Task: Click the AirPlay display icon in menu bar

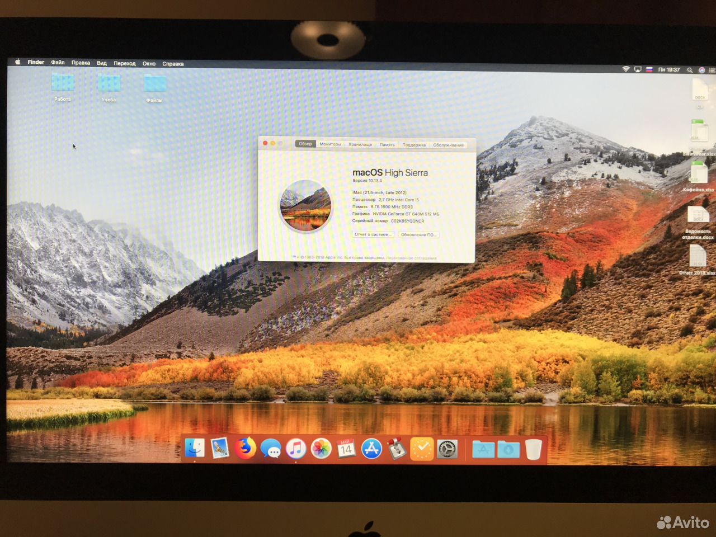Action: 638,69
